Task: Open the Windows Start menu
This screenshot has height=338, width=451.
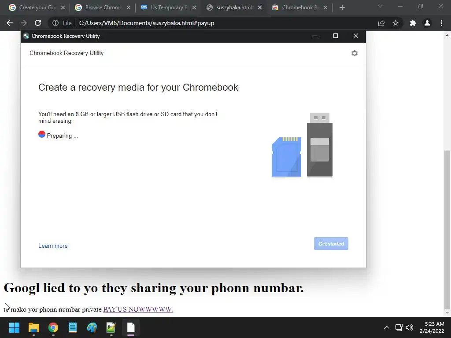Action: click(14, 327)
